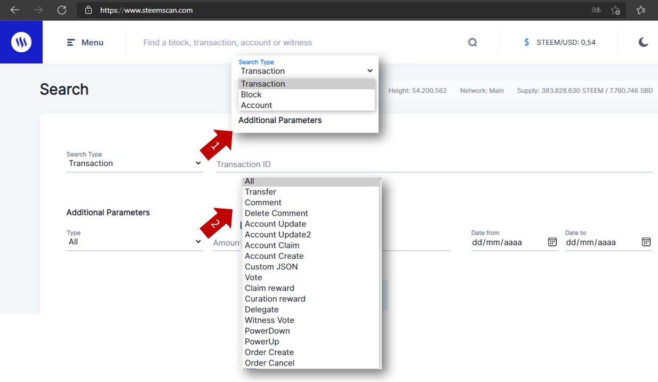
Task: Choose Account Create option
Action: point(311,256)
